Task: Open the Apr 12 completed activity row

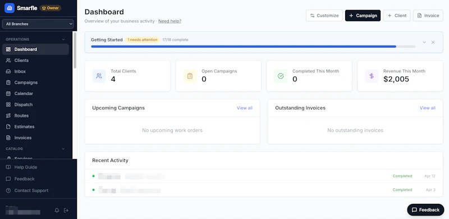Action: (x=264, y=176)
